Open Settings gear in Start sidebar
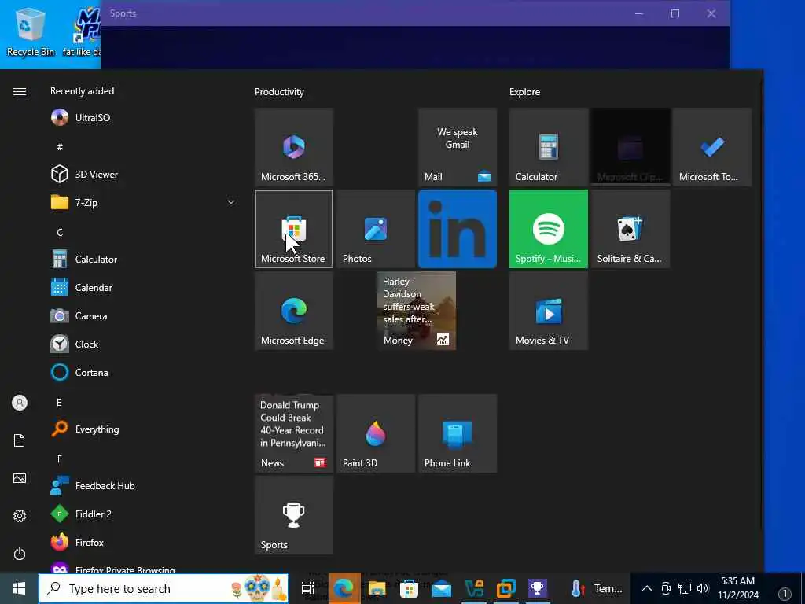Screen dimensions: 805x604 20,516
